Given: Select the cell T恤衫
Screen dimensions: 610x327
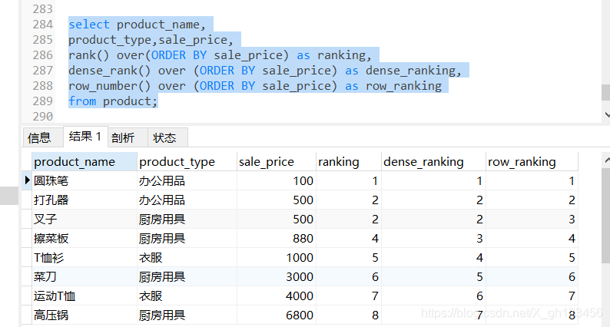Looking at the screenshot, I should [x=85, y=257].
